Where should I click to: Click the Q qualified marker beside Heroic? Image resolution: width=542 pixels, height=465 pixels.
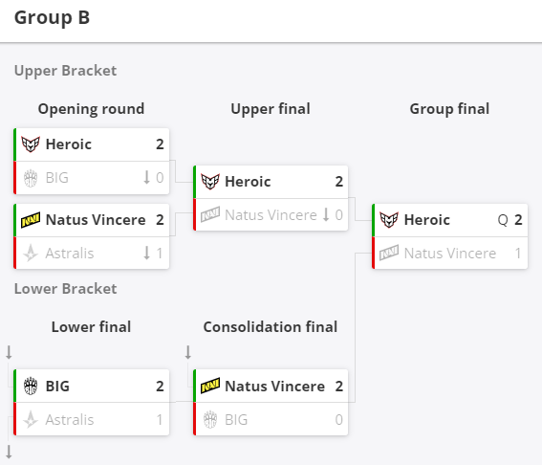(x=503, y=220)
